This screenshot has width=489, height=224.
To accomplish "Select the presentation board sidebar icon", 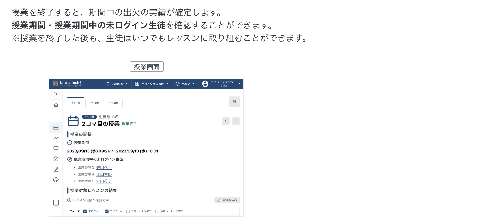I will coord(56,148).
